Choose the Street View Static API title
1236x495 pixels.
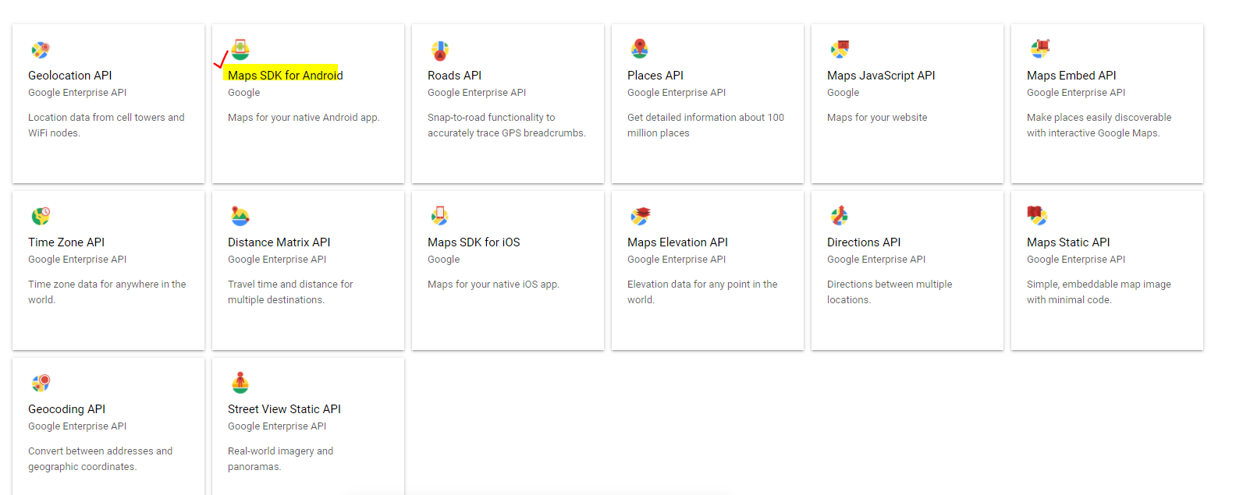coord(284,409)
